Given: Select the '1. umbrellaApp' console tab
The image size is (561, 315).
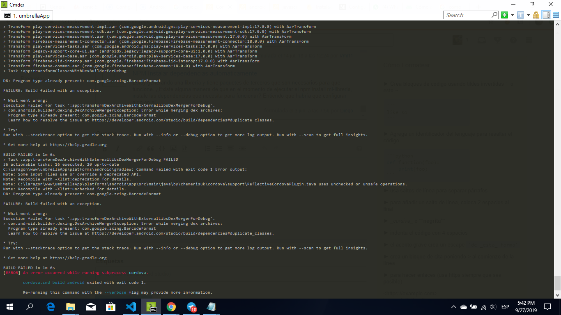Looking at the screenshot, I should point(27,16).
